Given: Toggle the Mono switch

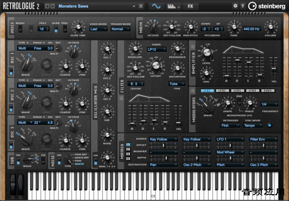Looking at the screenshot, I should click(x=20, y=29).
